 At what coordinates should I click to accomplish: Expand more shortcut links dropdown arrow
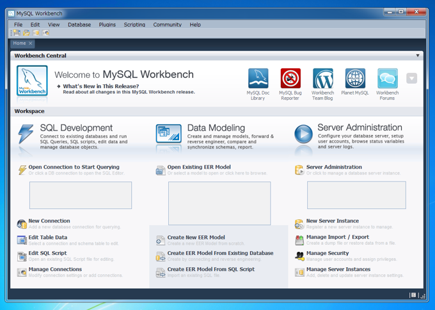coord(412,79)
